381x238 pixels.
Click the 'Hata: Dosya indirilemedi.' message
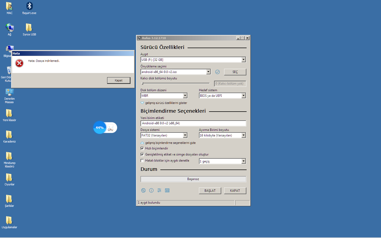[44, 61]
